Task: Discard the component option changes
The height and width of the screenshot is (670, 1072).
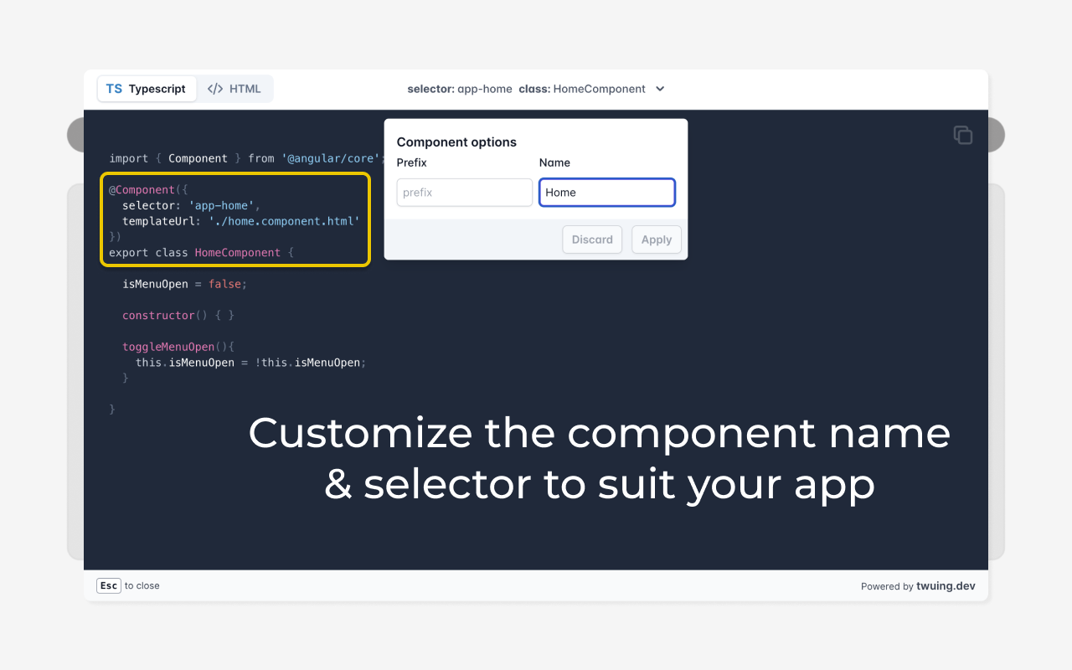Action: coord(592,240)
